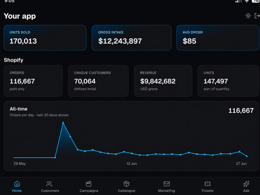Click the 'All-time' chart title
Screen dimensions: 260x195
click(x=18, y=109)
